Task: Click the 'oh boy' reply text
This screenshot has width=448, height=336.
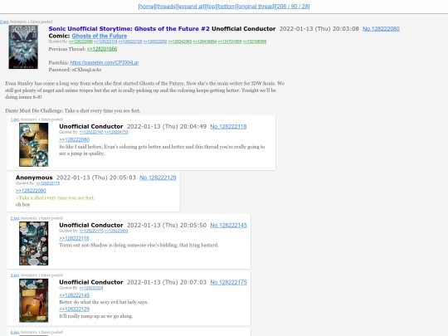Action: point(23,205)
